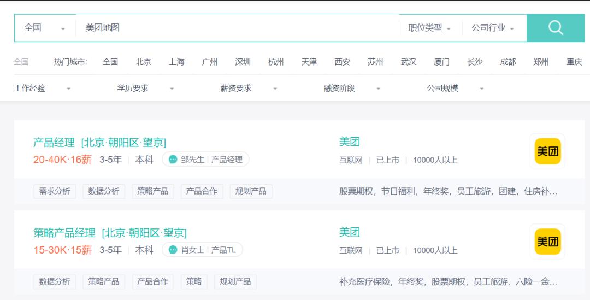590x300 pixels.
Task: Select the city 厦门
Action: [441, 62]
